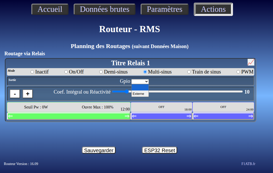Viewport: 273px width, 173px height.
Task: Visit the F1ATB.fr link
Action: (248, 164)
